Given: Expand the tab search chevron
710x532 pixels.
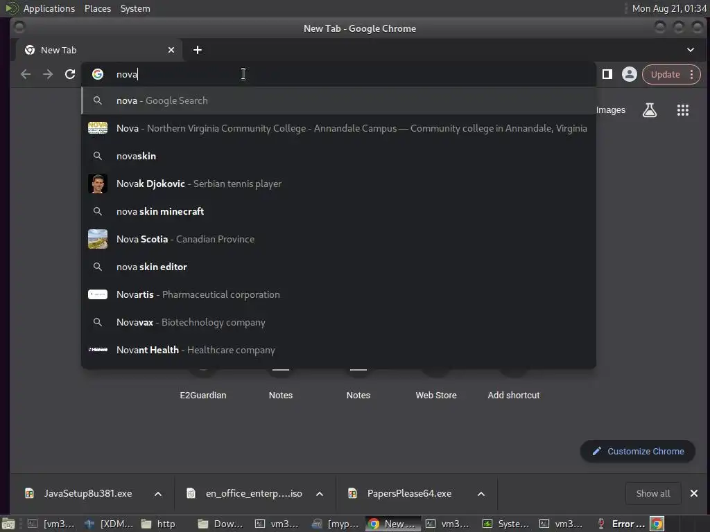Looking at the screenshot, I should pyautogui.click(x=691, y=50).
